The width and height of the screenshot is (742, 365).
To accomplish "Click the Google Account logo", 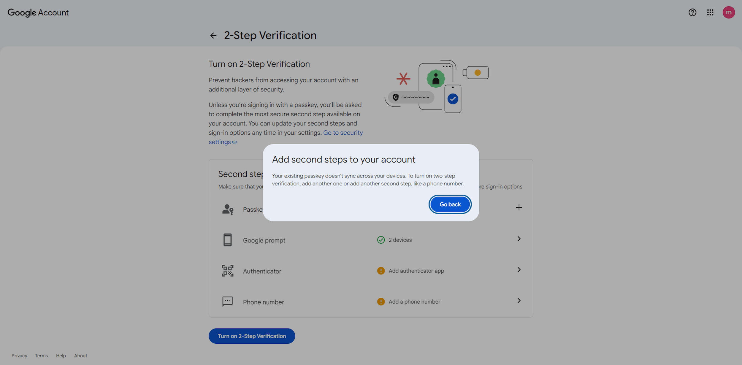I will tap(38, 13).
